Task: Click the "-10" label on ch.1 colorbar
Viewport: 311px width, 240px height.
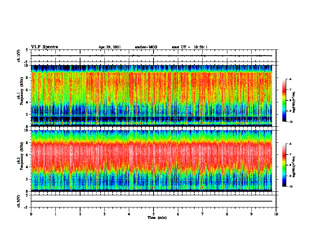Action: pos(290,122)
